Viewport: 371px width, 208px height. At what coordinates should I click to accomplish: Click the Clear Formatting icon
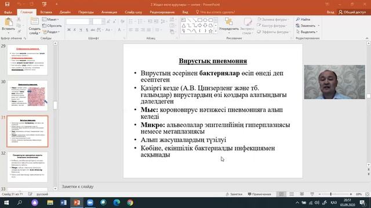click(122, 22)
